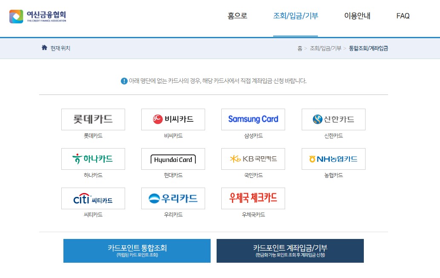The width and height of the screenshot is (440, 278).
Task: Select the 하나카드 logo tile
Action: (x=93, y=159)
